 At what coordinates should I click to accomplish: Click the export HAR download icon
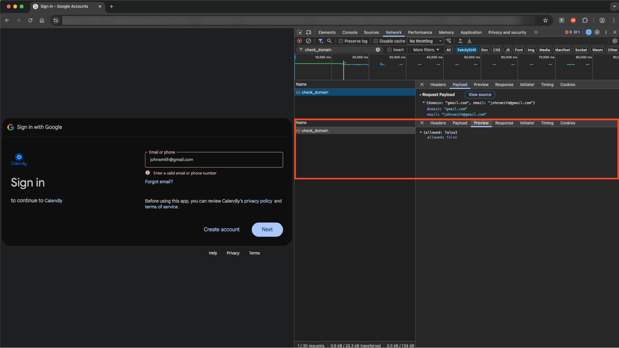469,41
